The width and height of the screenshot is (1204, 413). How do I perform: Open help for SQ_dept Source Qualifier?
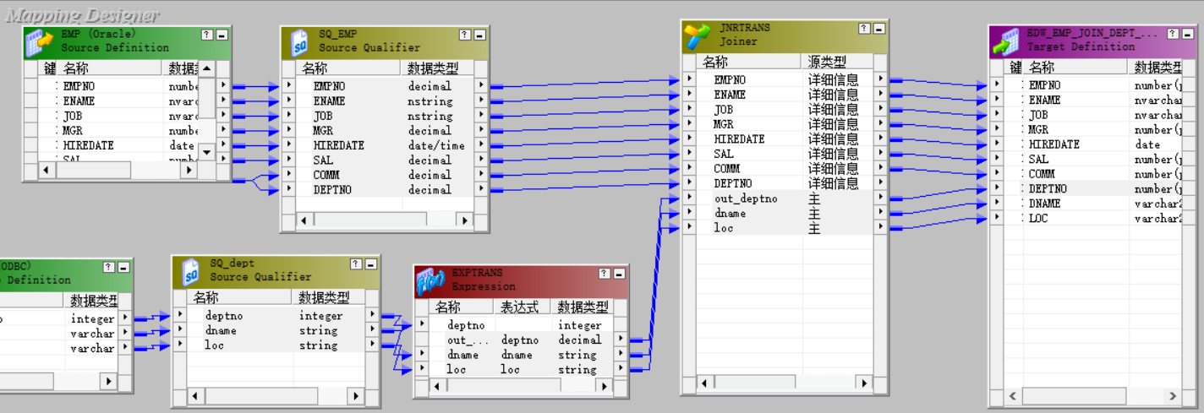pos(355,264)
